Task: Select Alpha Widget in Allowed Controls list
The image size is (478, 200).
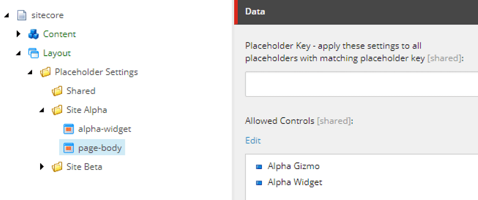Action: [294, 182]
